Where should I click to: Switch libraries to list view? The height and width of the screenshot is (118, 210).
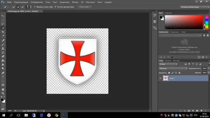(208, 35)
